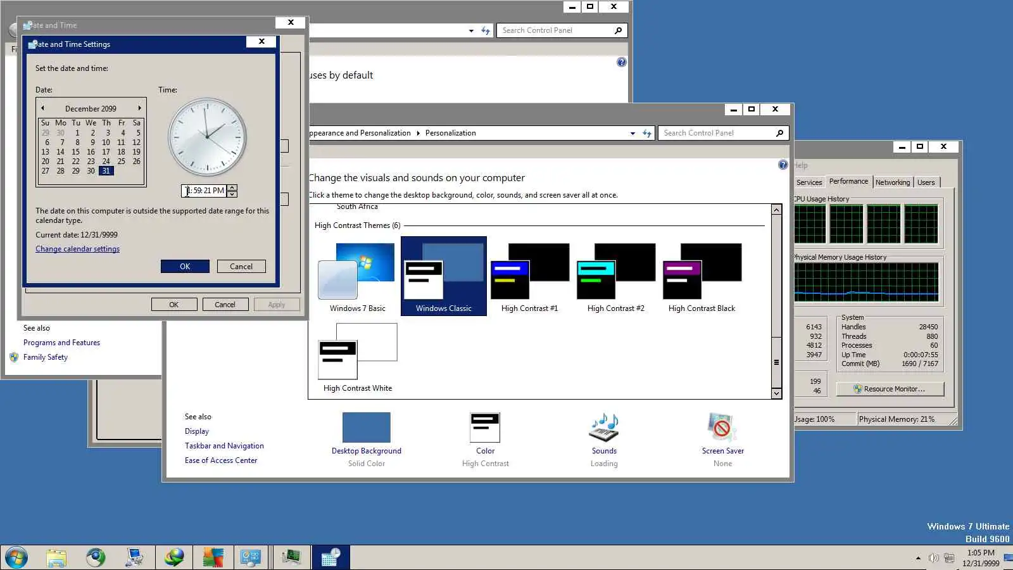
Task: Open the Programs and Features link
Action: click(x=61, y=343)
